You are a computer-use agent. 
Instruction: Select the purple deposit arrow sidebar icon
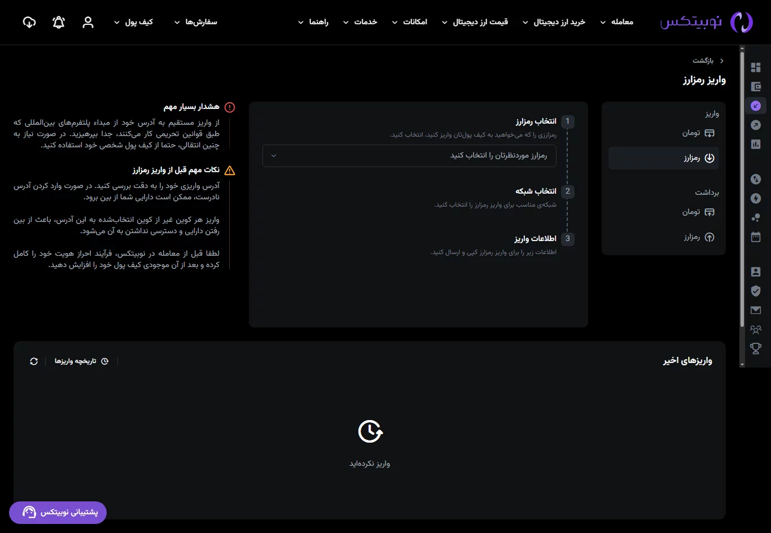[756, 106]
